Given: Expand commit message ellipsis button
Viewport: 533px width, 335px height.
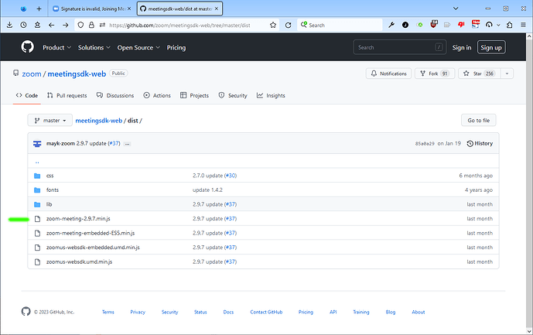Looking at the screenshot, I should (x=127, y=144).
